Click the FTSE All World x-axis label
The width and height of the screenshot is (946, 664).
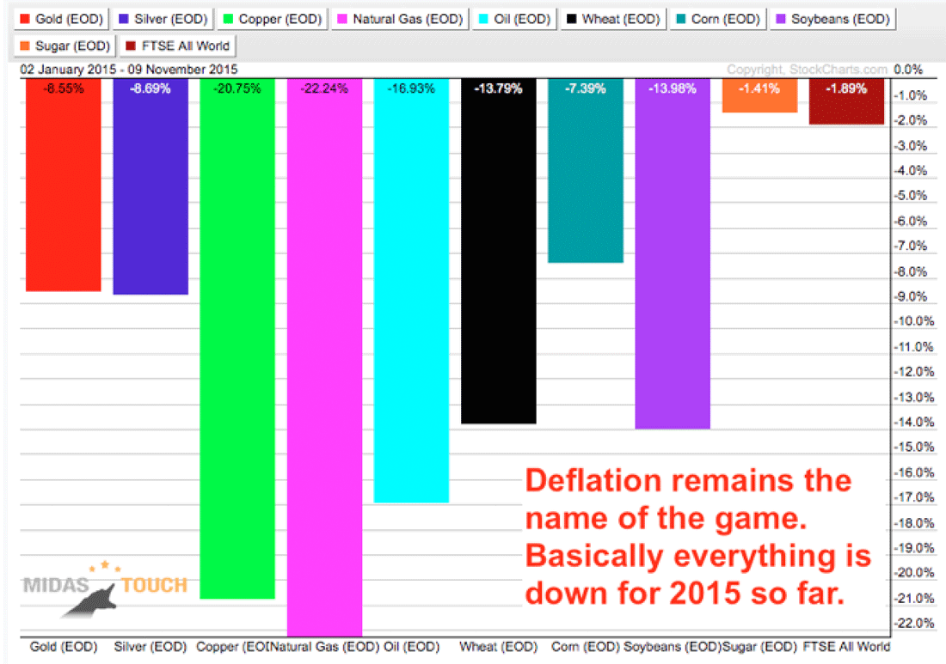pyautogui.click(x=846, y=647)
